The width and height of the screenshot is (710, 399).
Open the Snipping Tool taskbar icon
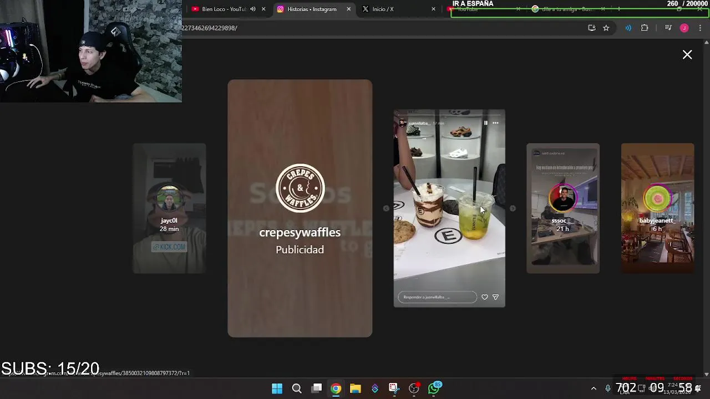coord(394,388)
